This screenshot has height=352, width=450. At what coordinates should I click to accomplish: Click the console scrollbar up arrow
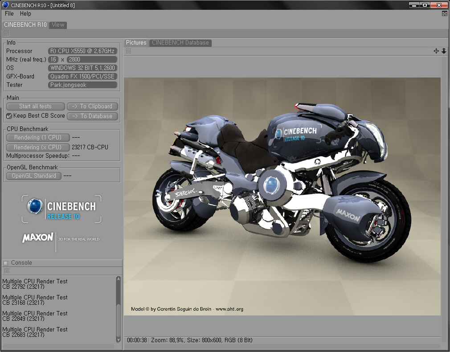tap(119, 279)
